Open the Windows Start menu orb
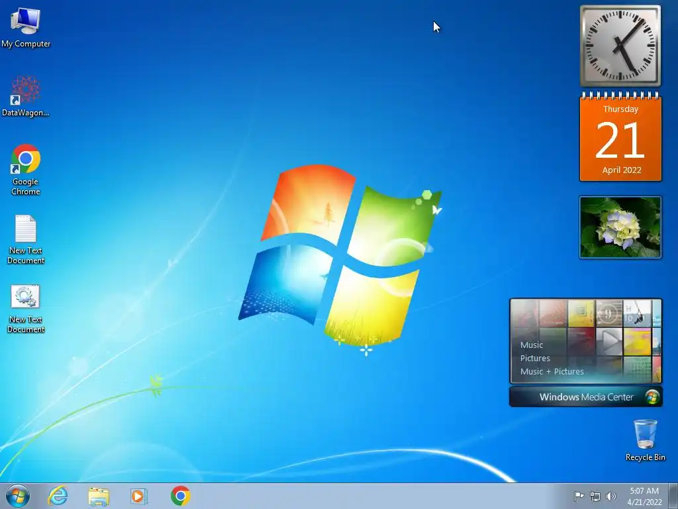The height and width of the screenshot is (509, 678). point(18,496)
